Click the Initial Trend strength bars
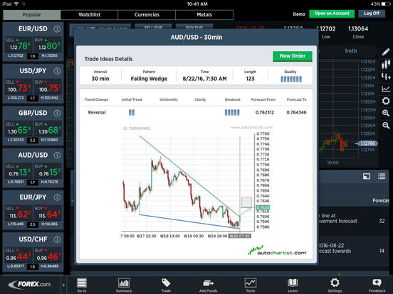 (132, 112)
